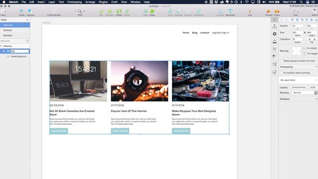Open the Plugins menu
The width and height of the screenshot is (318, 179).
tap(103, 2)
